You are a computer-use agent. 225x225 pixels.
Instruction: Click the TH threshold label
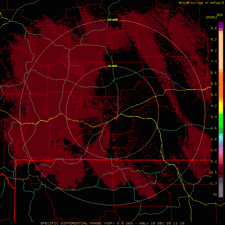click(x=215, y=195)
